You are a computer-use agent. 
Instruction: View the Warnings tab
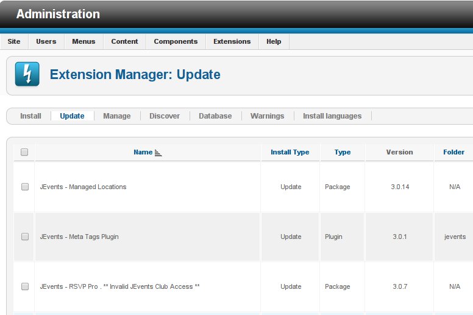[267, 116]
